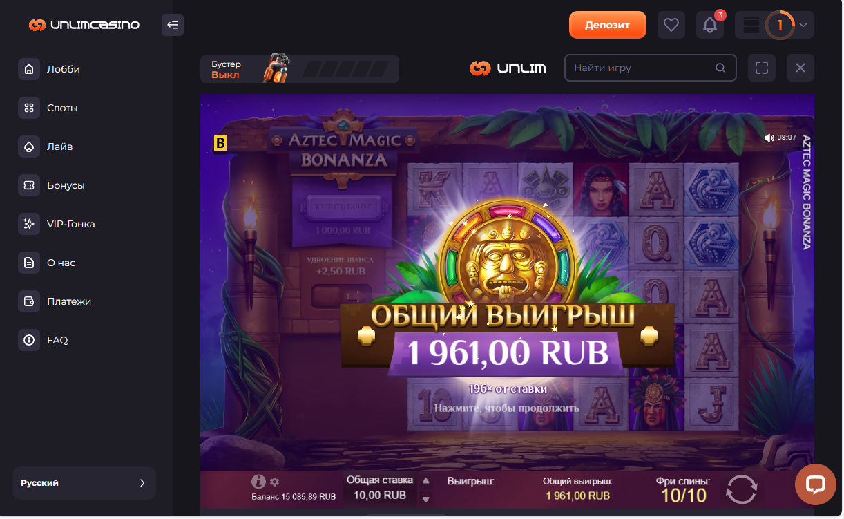The image size is (844, 519).
Task: Decrease total bet with down arrow
Action: click(426, 498)
